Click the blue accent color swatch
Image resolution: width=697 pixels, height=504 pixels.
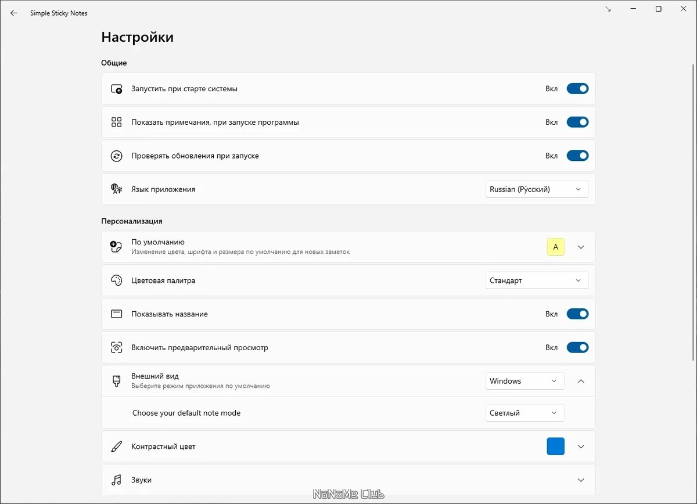tap(555, 447)
